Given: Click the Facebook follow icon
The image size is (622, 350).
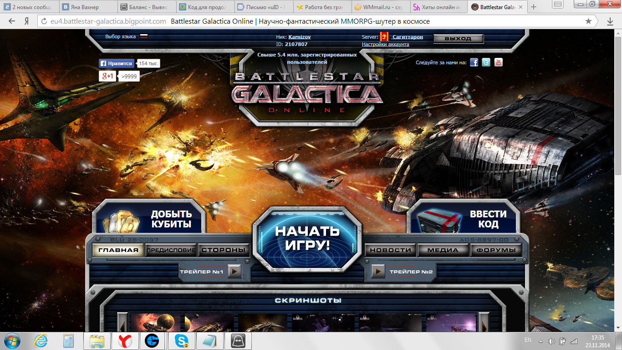Looking at the screenshot, I should tap(474, 62).
